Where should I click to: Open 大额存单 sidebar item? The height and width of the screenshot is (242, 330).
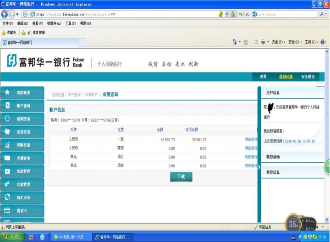point(22,158)
